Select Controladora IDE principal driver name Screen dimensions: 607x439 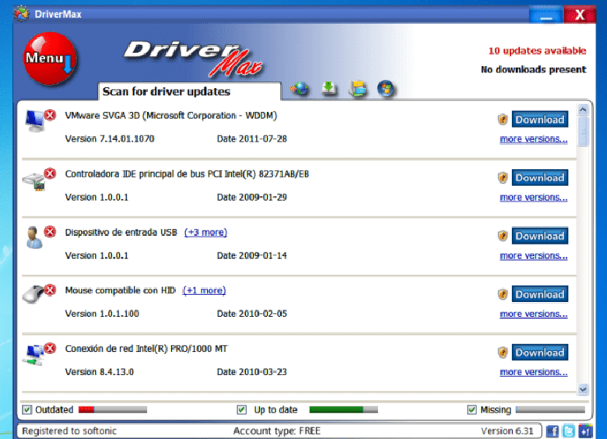pyautogui.click(x=187, y=174)
